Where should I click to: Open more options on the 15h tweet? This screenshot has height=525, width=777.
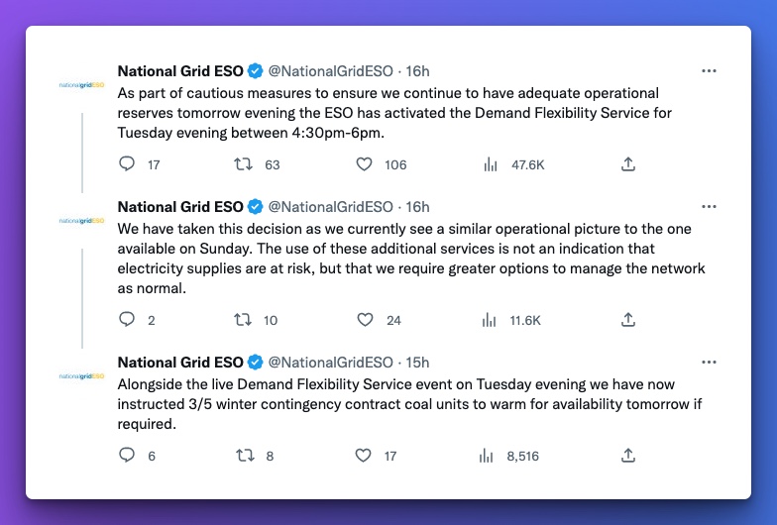tap(709, 363)
